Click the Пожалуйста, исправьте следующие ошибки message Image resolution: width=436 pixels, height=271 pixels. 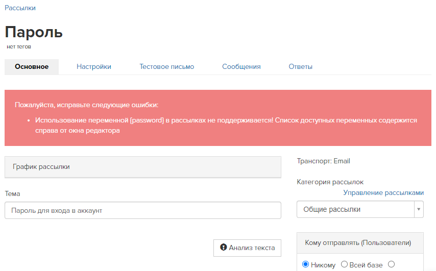(86, 105)
